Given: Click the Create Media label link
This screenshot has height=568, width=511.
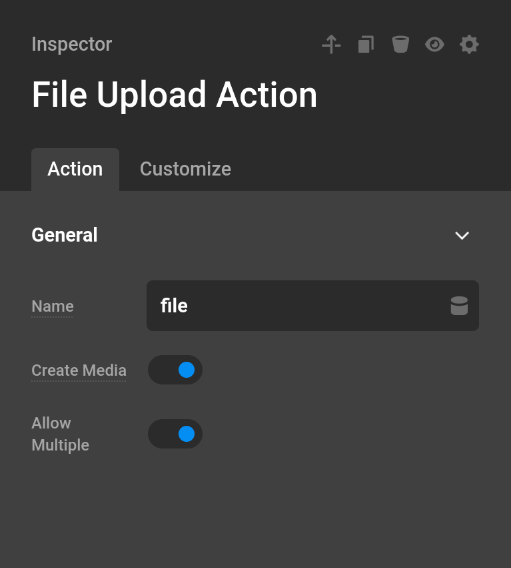Looking at the screenshot, I should point(79,370).
